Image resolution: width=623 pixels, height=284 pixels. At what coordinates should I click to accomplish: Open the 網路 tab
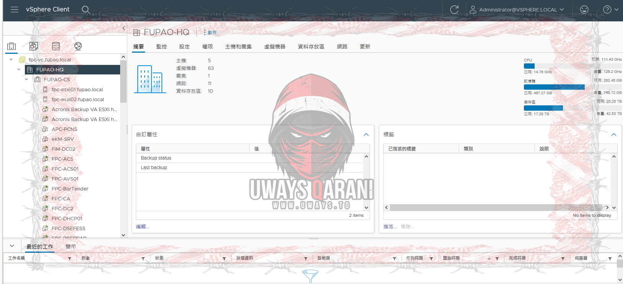pyautogui.click(x=342, y=47)
